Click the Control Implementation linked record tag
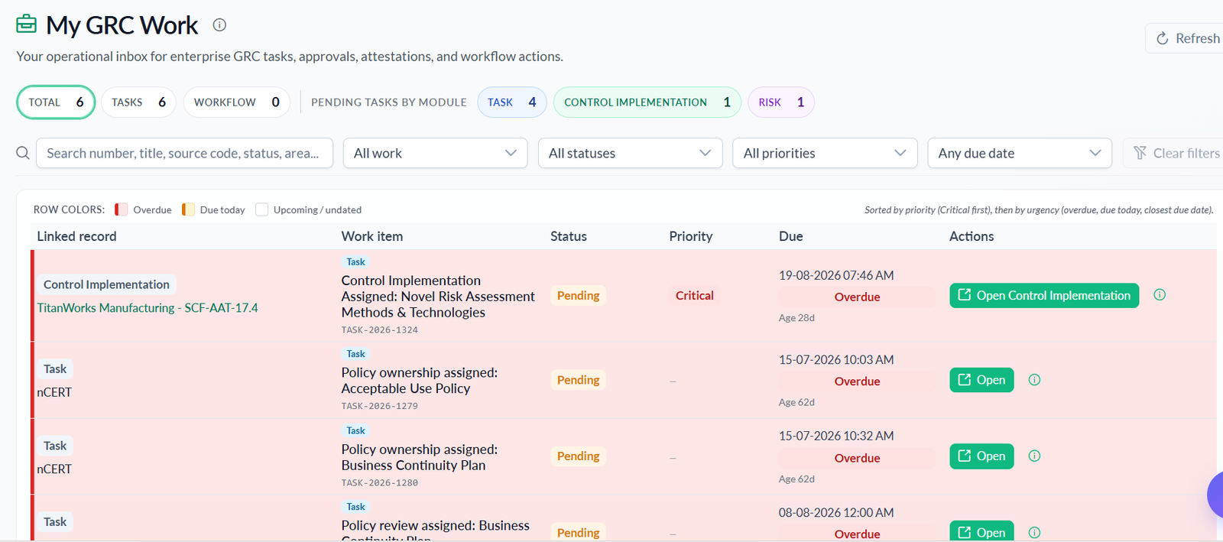 click(x=106, y=284)
